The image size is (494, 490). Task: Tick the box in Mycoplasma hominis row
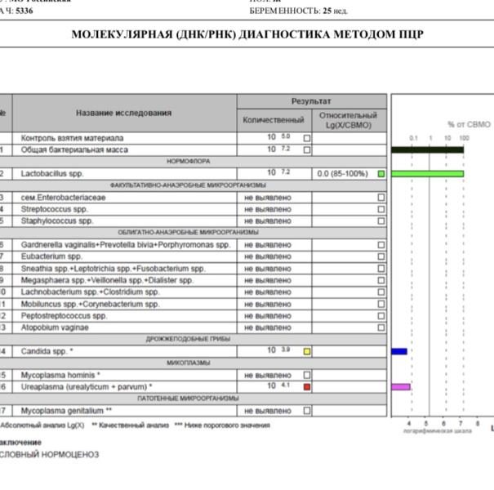pos(307,376)
